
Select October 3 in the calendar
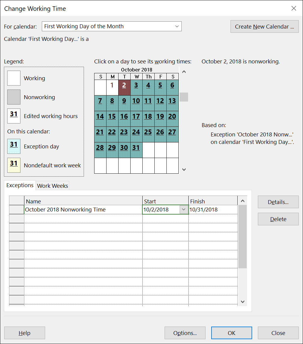coord(136,87)
